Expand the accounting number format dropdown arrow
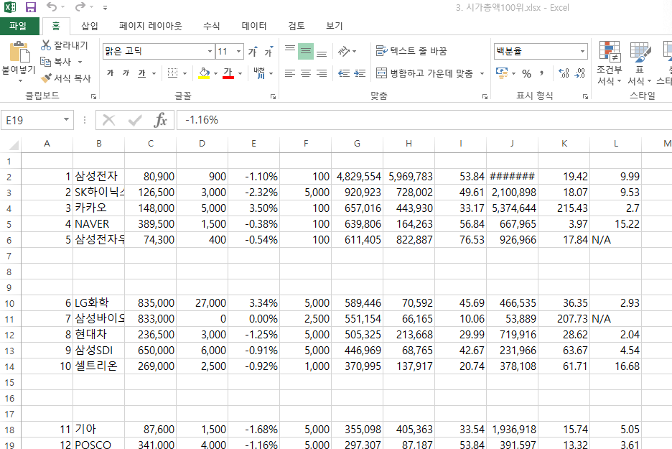672x449 pixels. click(513, 73)
